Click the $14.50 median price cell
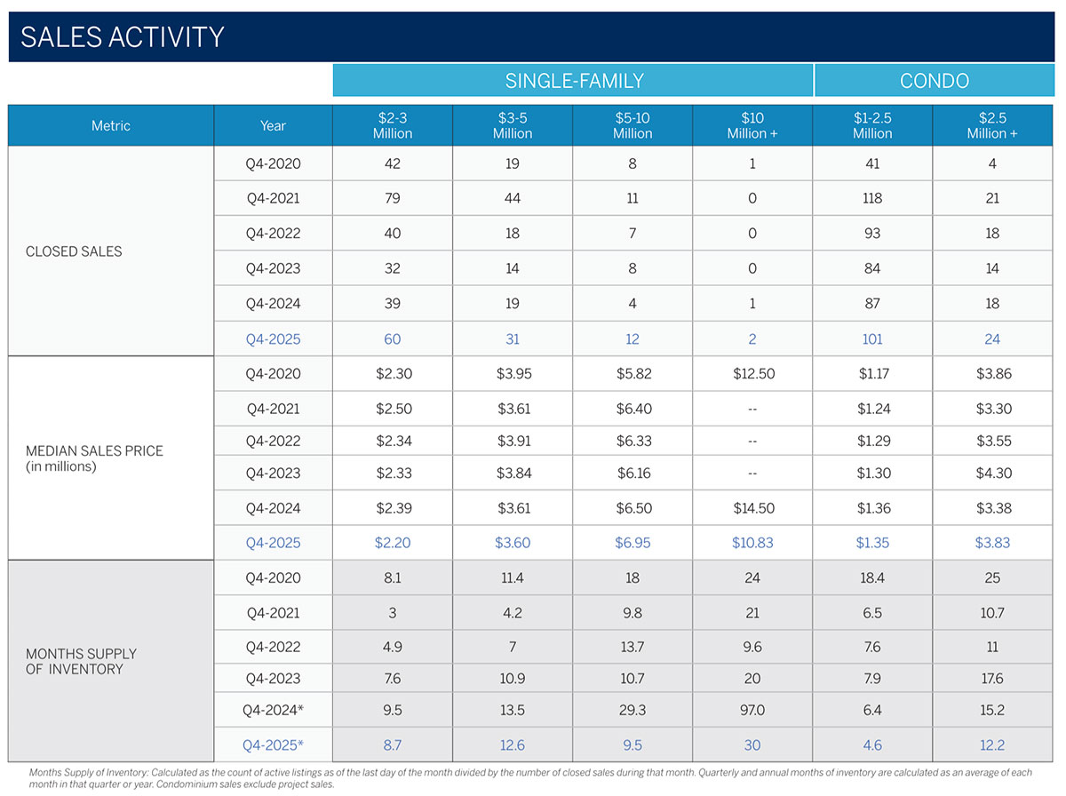1066x796 pixels. (752, 507)
